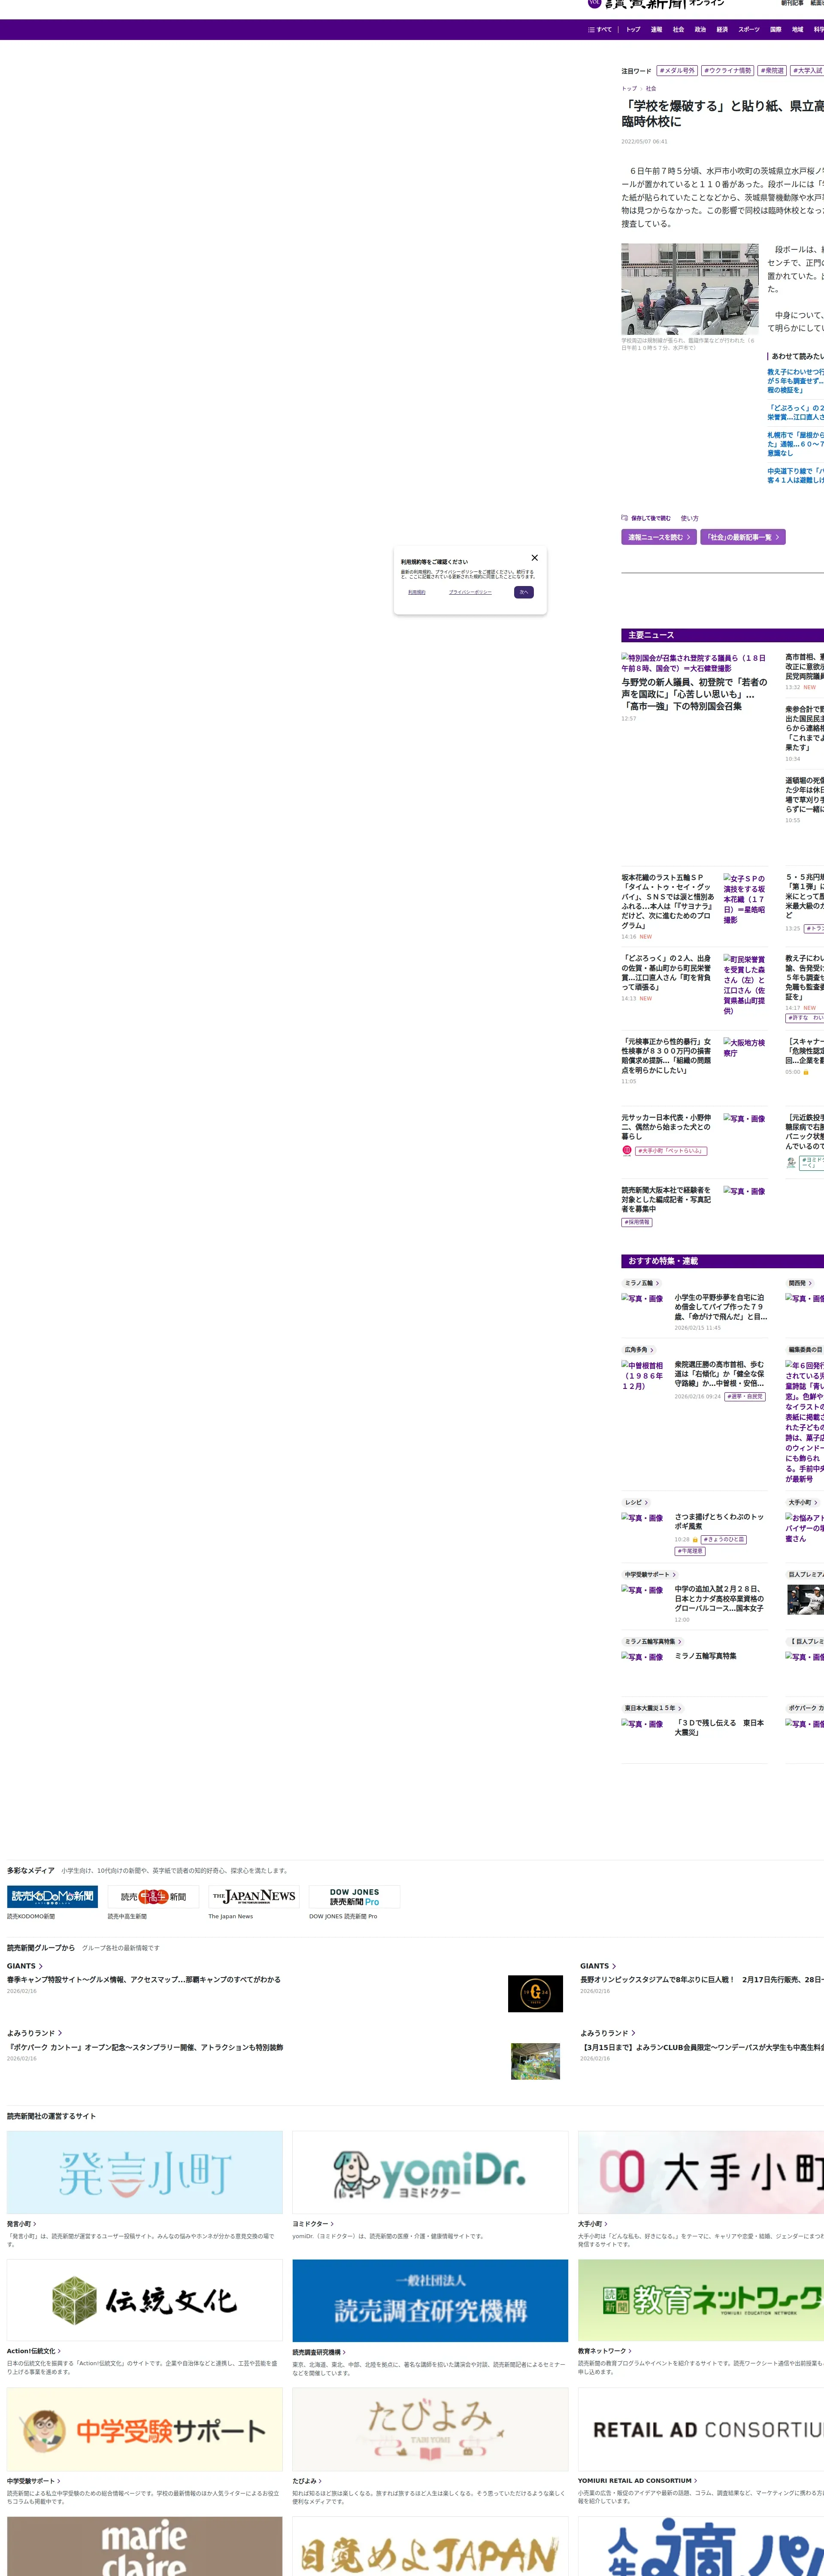Open the プライバシーポリシー link

click(x=470, y=592)
